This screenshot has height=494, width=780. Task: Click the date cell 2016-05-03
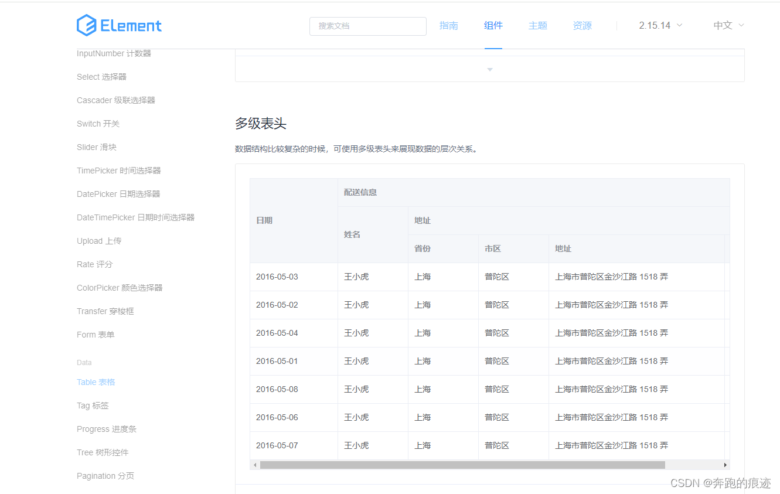click(x=294, y=277)
